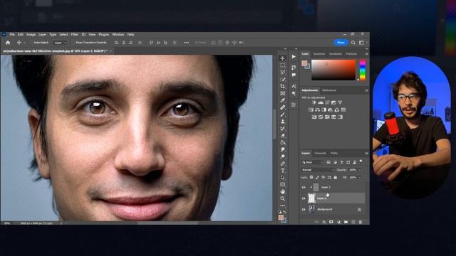Hide Layer 2 using its eye icon
Viewport: 456px width, 256px height.
304,198
